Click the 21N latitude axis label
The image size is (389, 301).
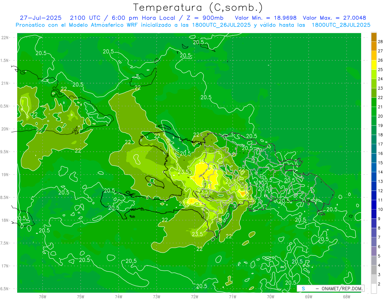click(5, 83)
